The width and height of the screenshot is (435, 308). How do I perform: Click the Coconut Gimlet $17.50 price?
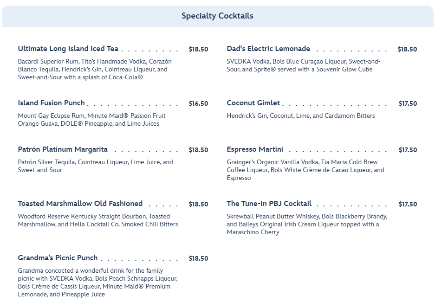pos(408,104)
